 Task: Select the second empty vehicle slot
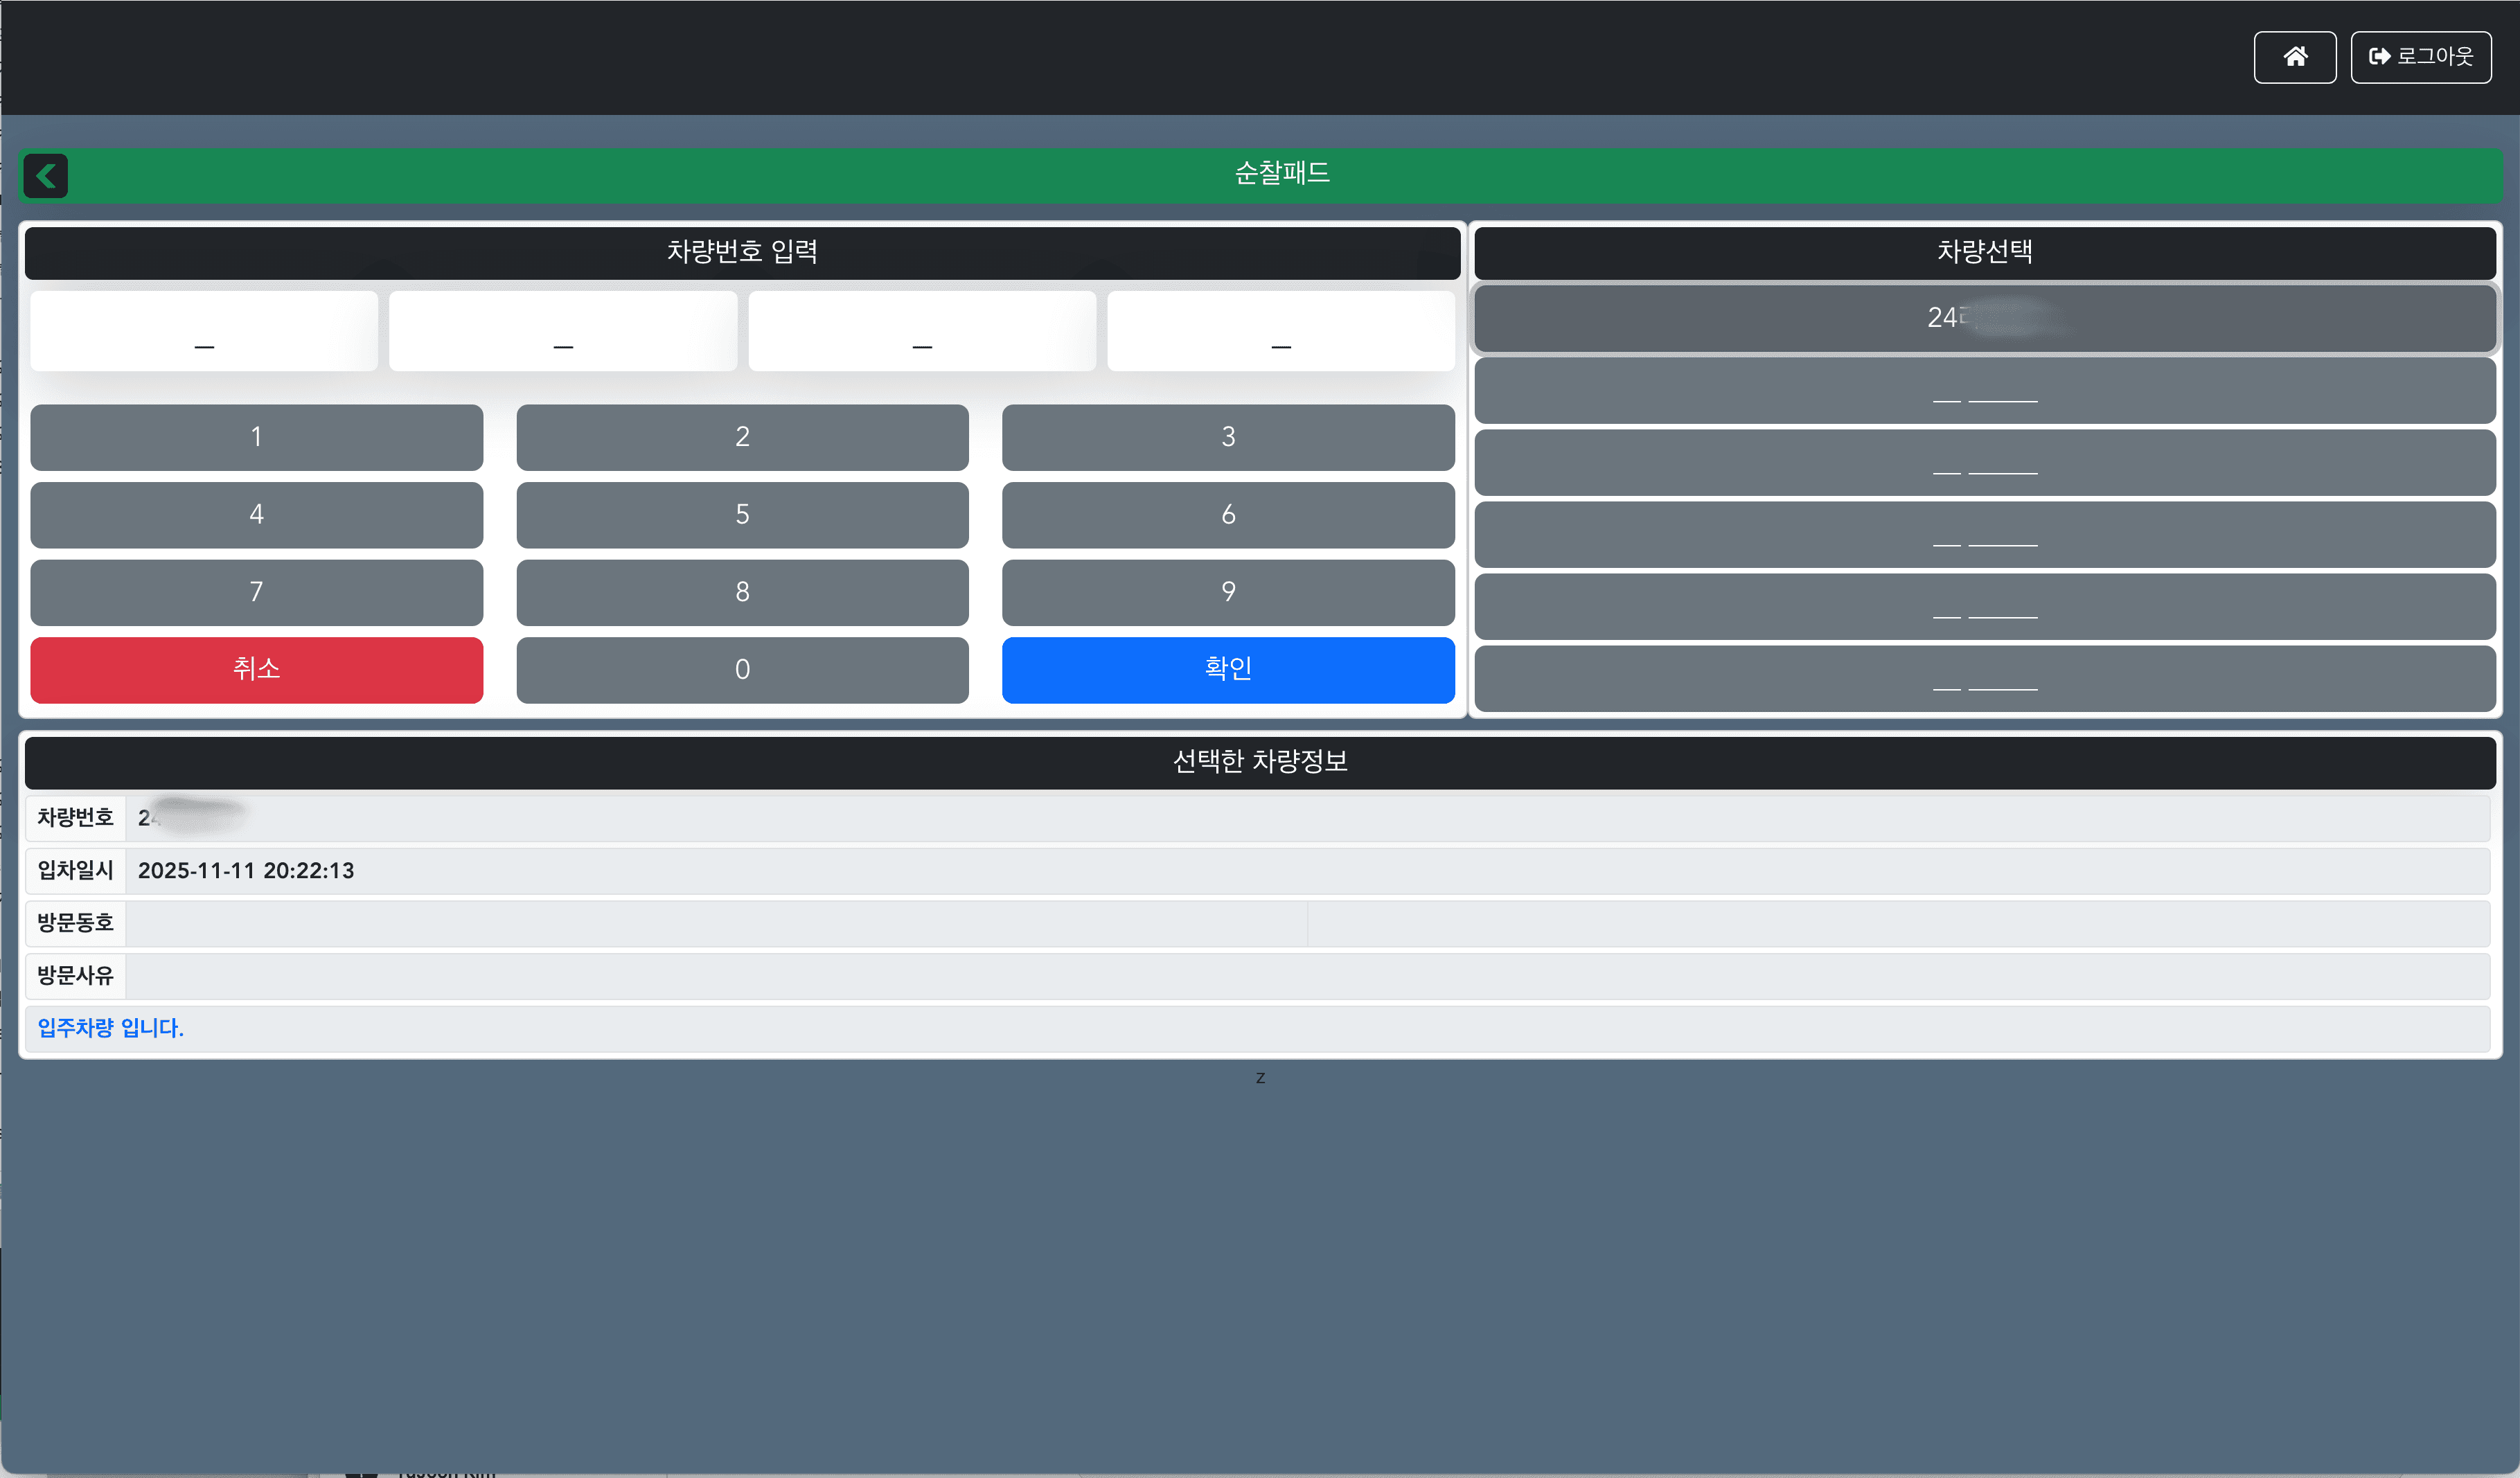pyautogui.click(x=1984, y=462)
